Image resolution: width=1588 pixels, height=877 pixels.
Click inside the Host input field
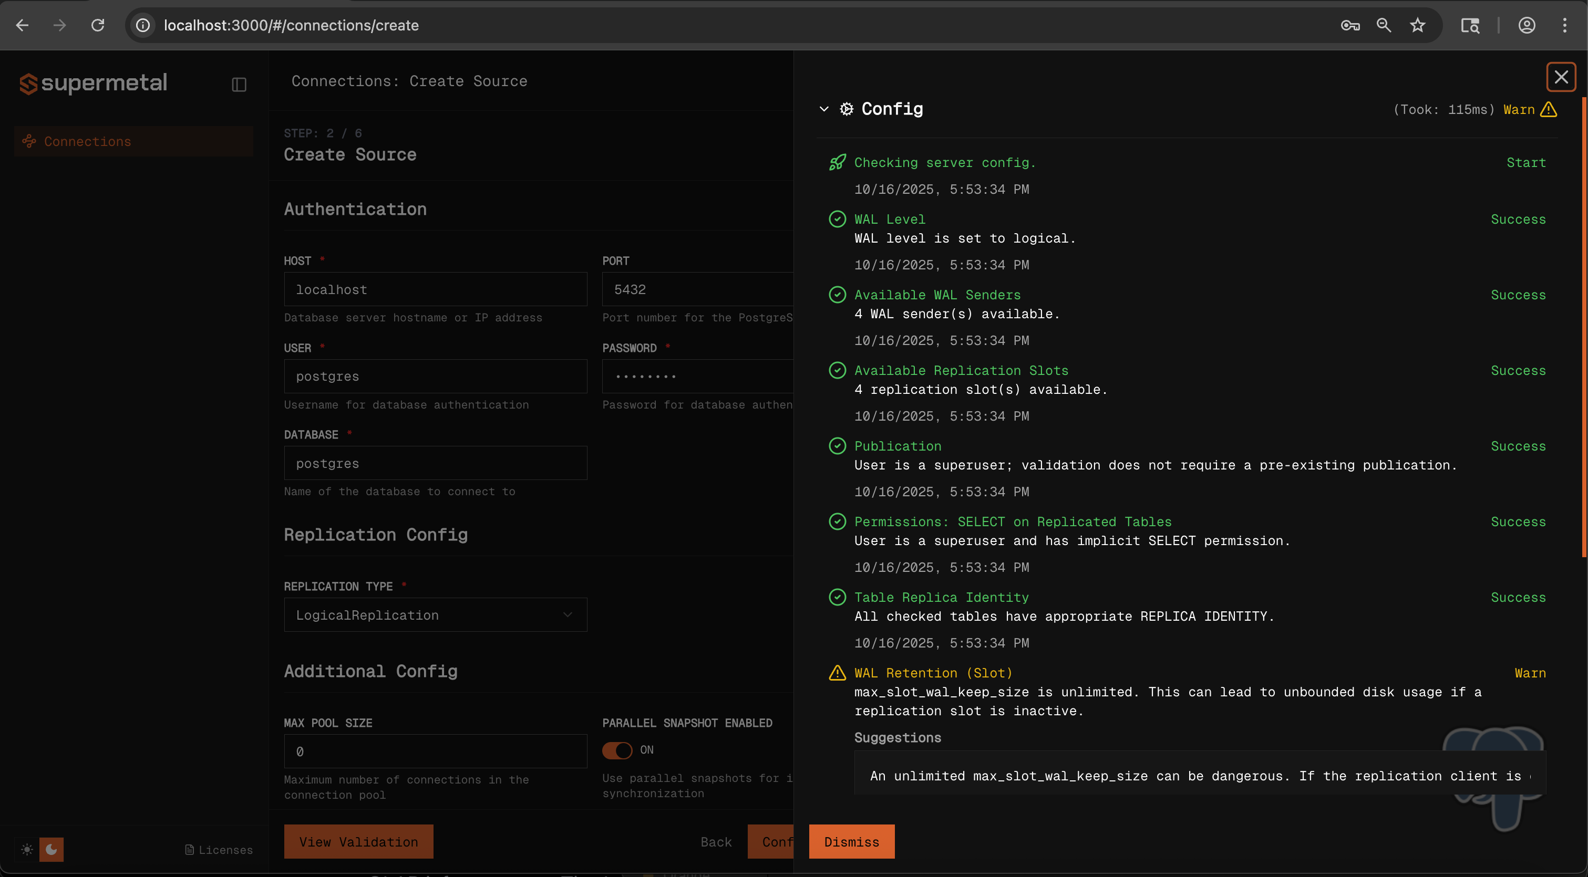(x=435, y=289)
